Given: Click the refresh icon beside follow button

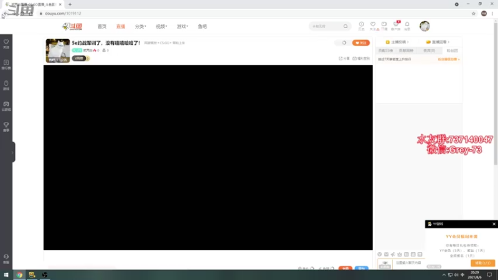Looking at the screenshot, I should coord(344,43).
